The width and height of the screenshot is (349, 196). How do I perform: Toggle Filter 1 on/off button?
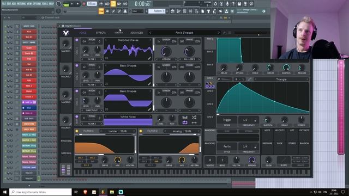[x=77, y=131]
